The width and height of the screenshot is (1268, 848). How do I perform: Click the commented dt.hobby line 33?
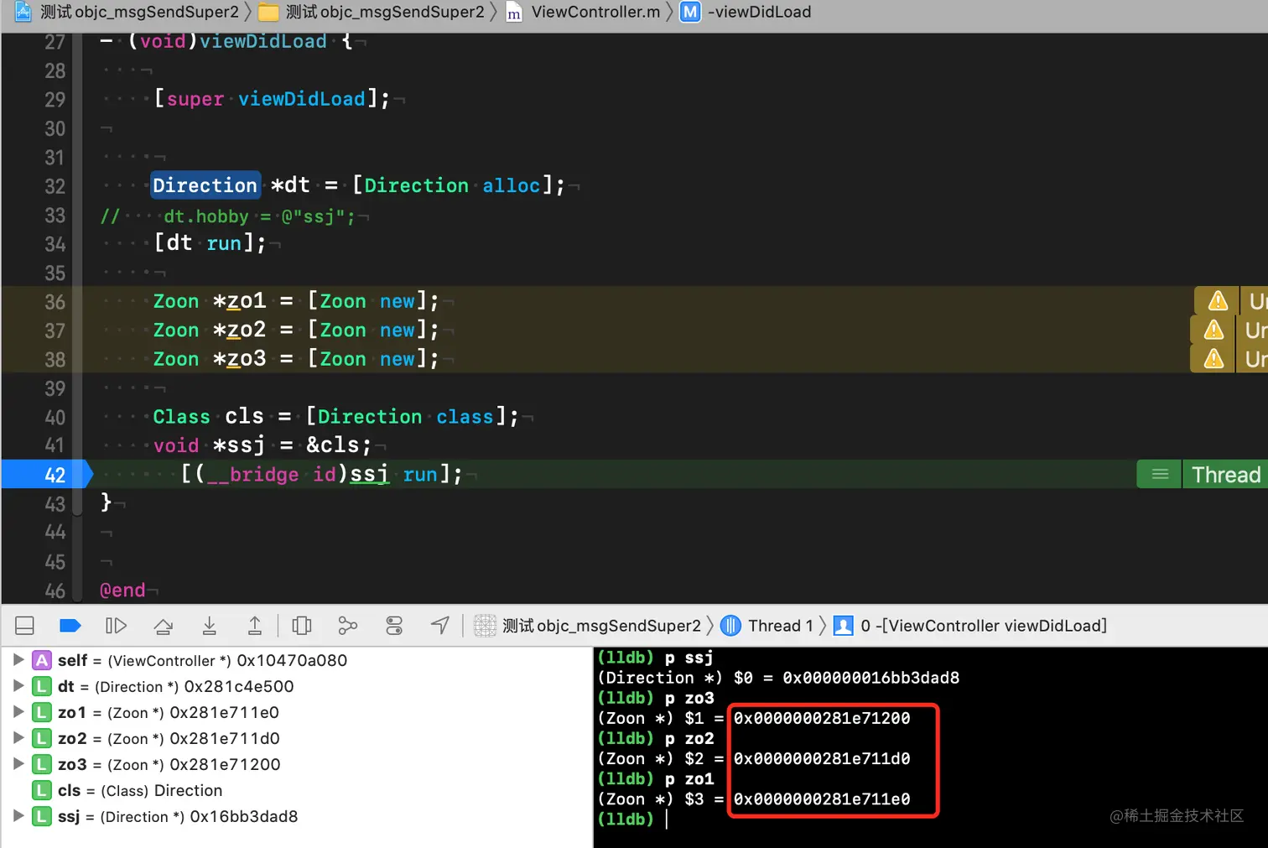click(227, 216)
